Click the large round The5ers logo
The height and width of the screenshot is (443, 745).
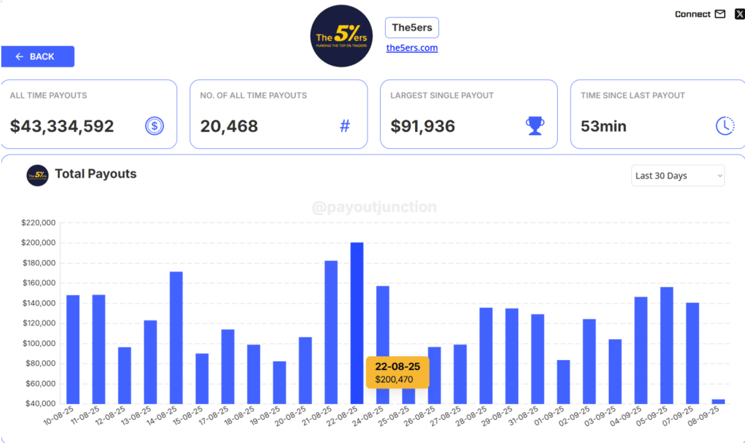pos(342,36)
